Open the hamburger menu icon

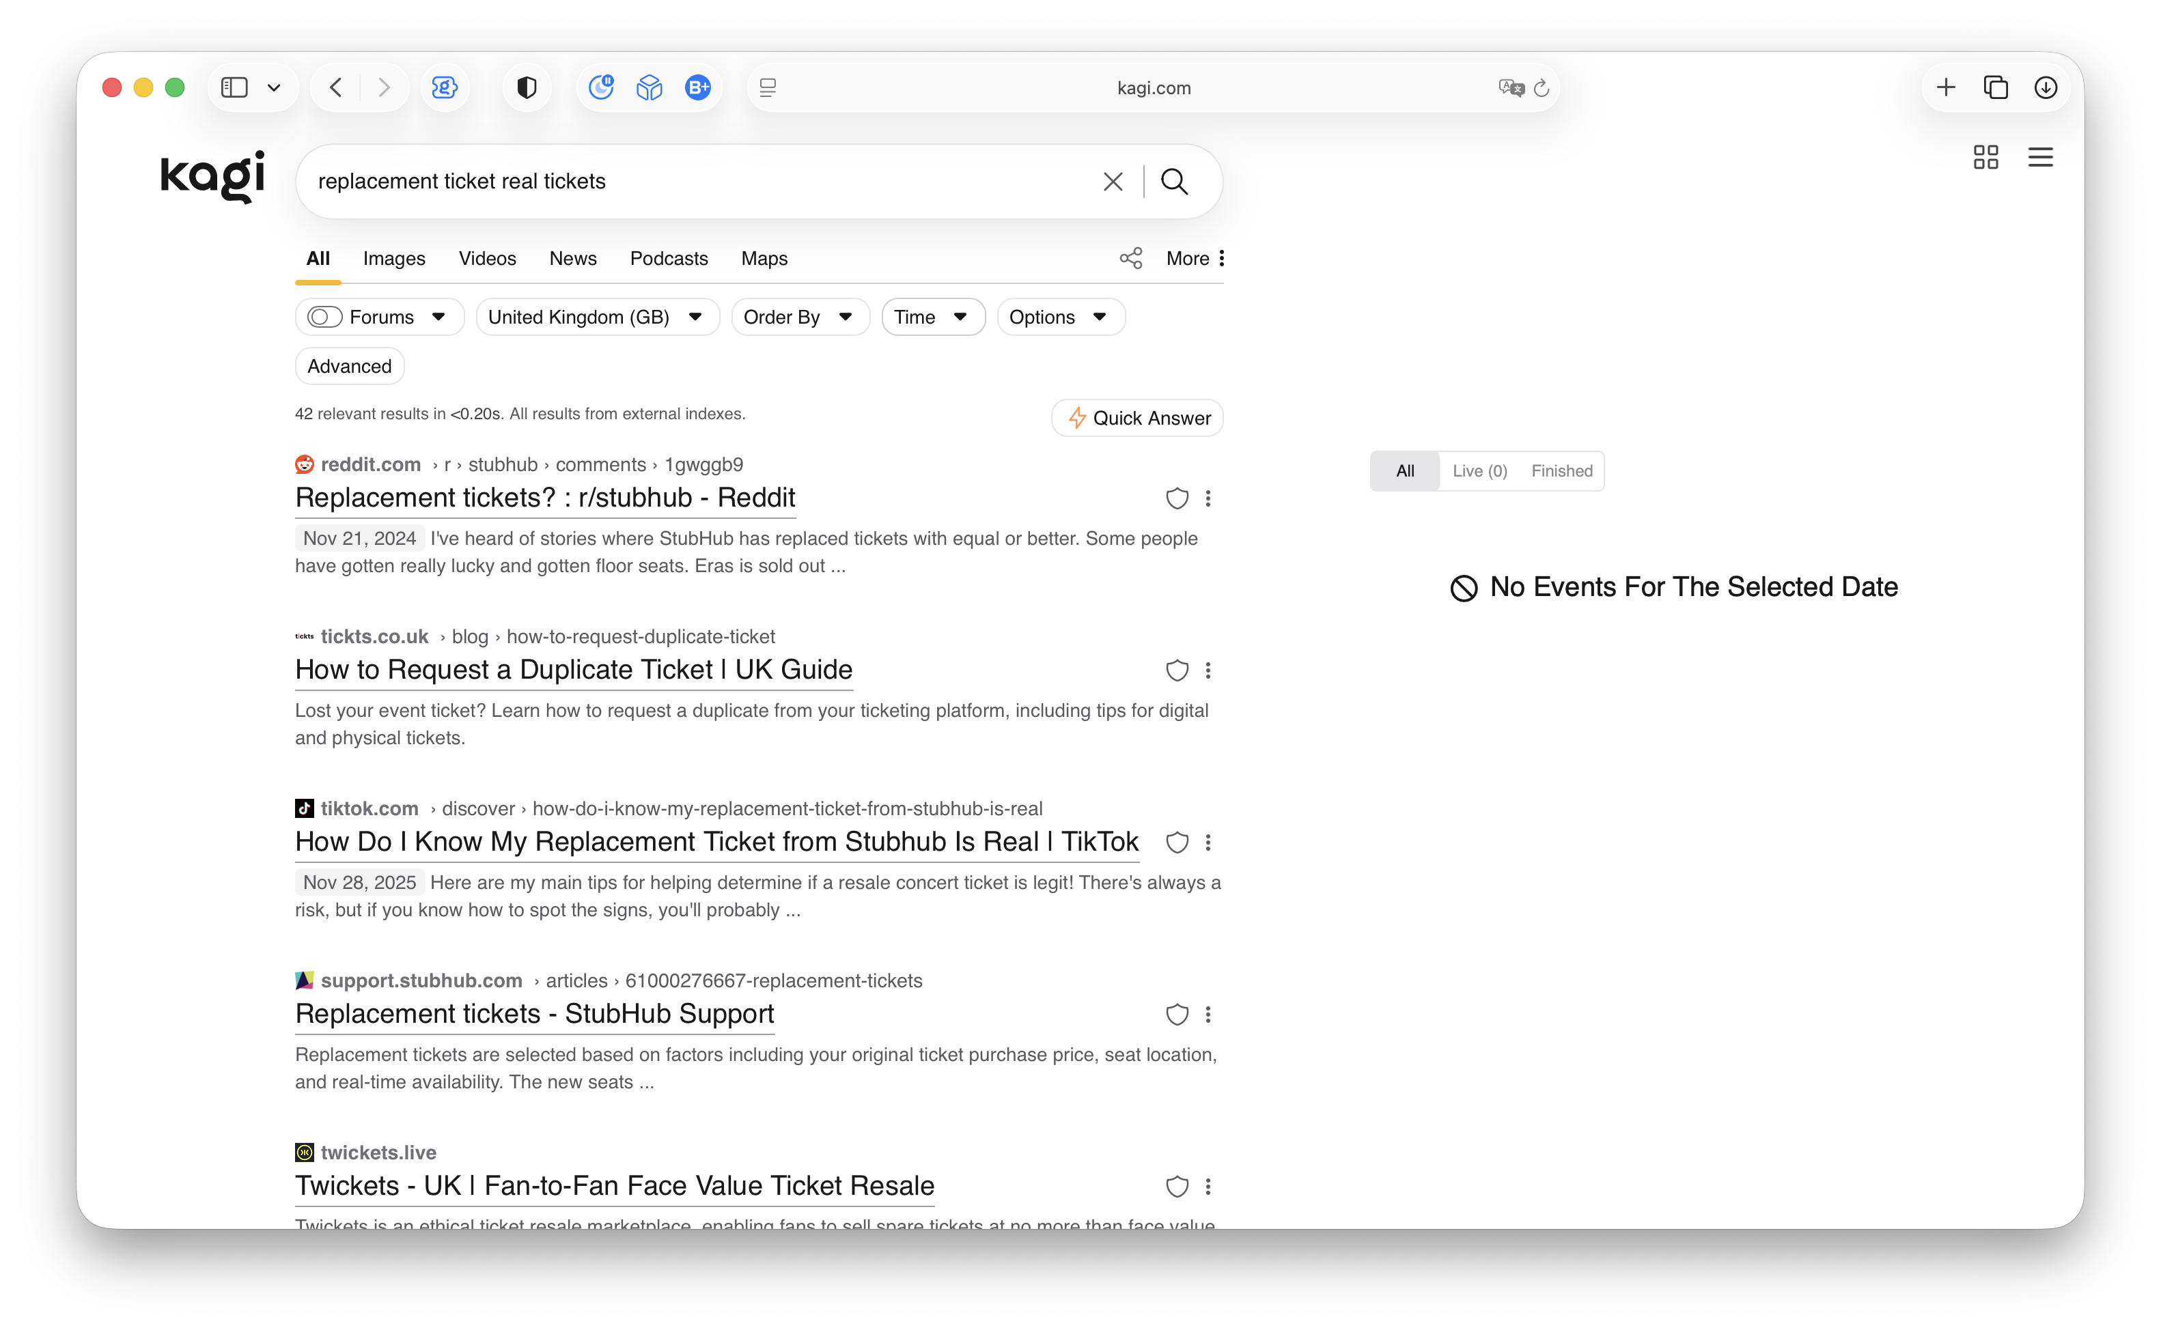[x=2039, y=158]
